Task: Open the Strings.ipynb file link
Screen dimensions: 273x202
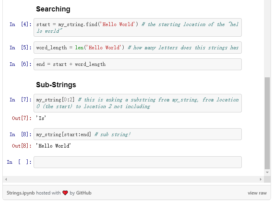Action: coord(20,193)
